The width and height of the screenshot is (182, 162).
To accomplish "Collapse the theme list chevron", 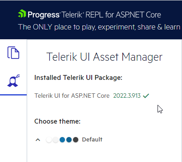I will tap(38, 140).
